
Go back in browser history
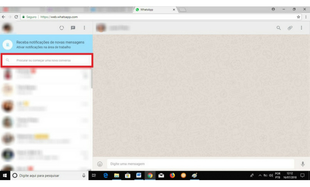3,17
